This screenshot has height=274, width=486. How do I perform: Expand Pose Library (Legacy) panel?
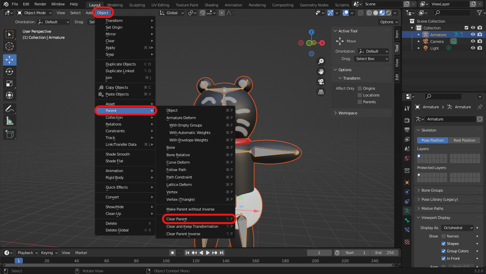448,199
